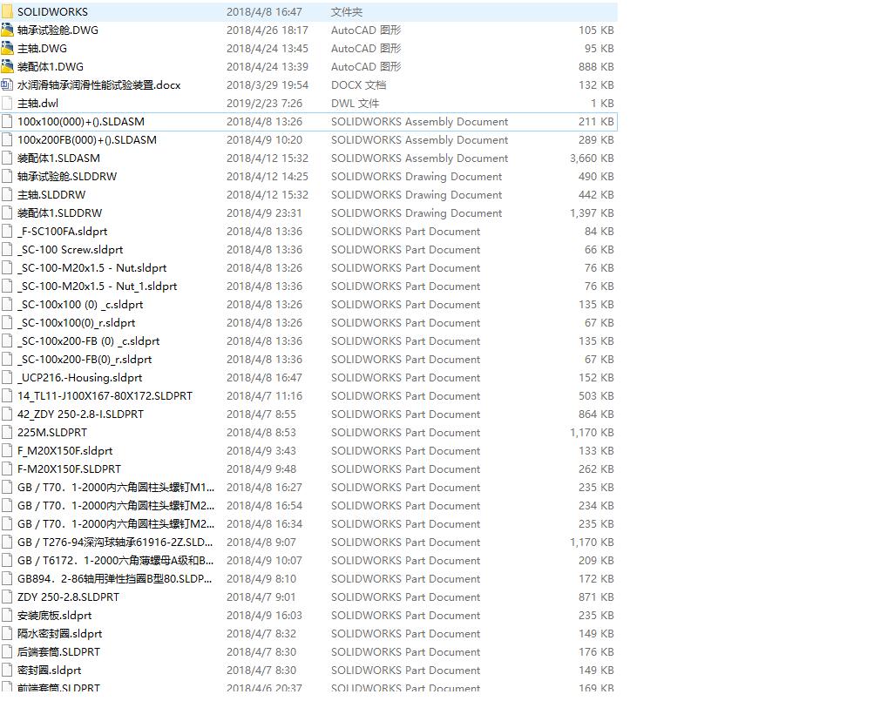Select file 隔水密封圈.sldprt
Image resolution: width=894 pixels, height=701 pixels.
[60, 633]
